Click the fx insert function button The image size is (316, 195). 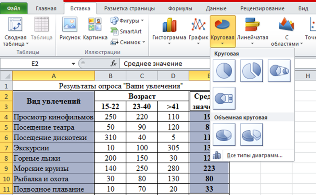tap(113, 63)
